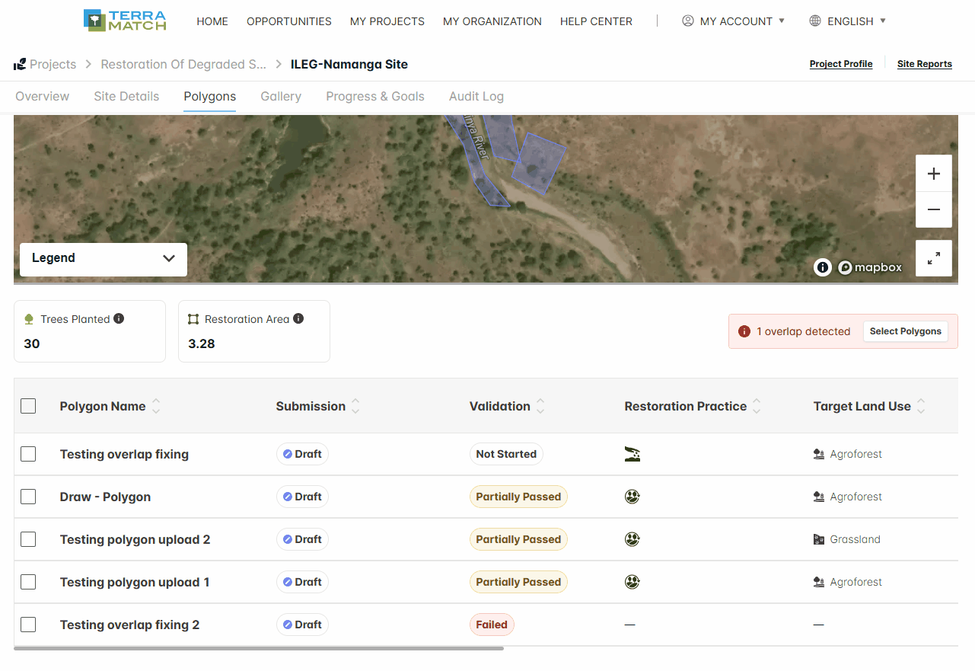Expand the Legend dropdown on the map

(x=104, y=258)
